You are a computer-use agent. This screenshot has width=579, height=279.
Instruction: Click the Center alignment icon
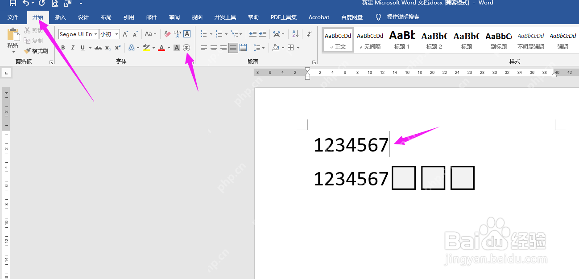coord(214,48)
